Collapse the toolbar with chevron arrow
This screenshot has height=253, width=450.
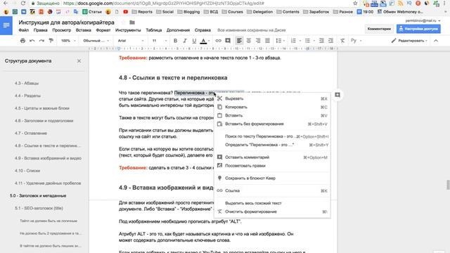(x=436, y=41)
